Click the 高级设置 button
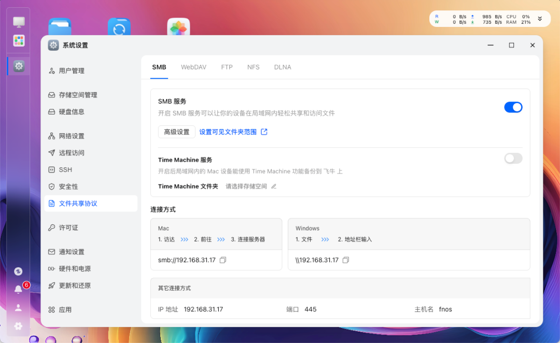560x343 pixels. pyautogui.click(x=176, y=132)
